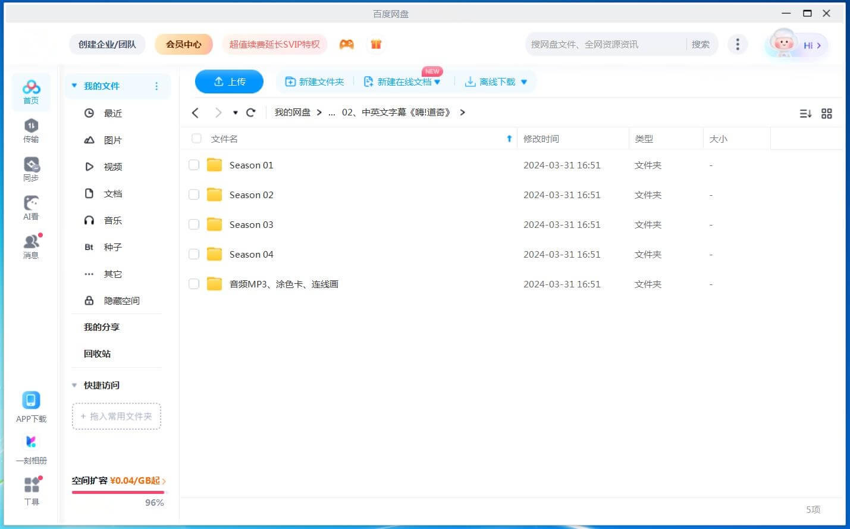Click the refresh icon beside navigation arrows
The image size is (850, 529).
[251, 112]
